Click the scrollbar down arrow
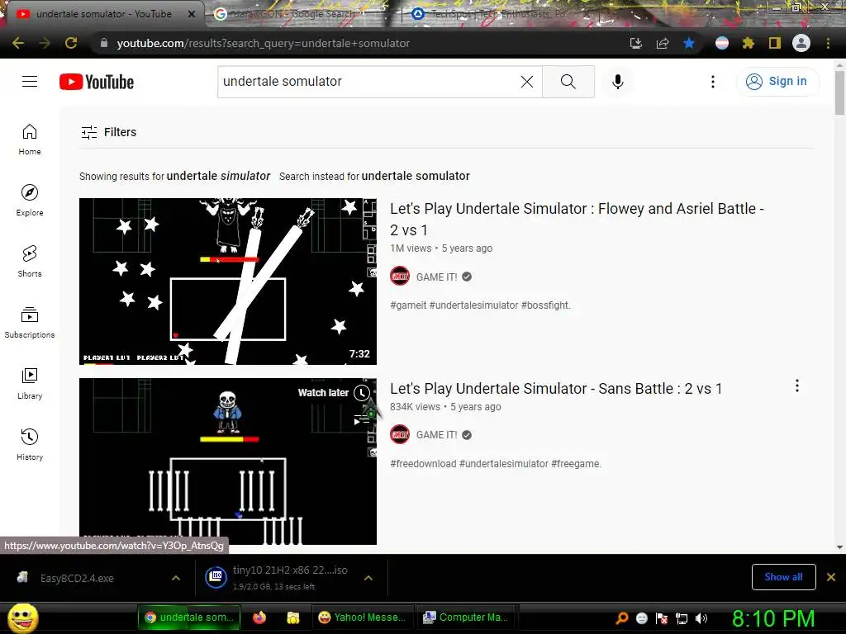The image size is (846, 634). coord(839,547)
